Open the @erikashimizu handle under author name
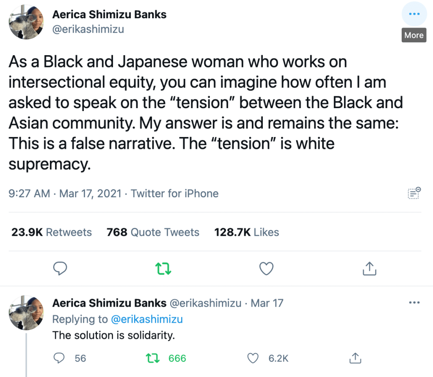This screenshot has width=433, height=377. [x=88, y=29]
